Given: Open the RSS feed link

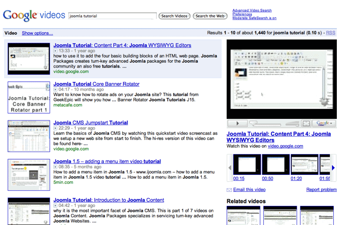Looking at the screenshot, I should (331, 33).
